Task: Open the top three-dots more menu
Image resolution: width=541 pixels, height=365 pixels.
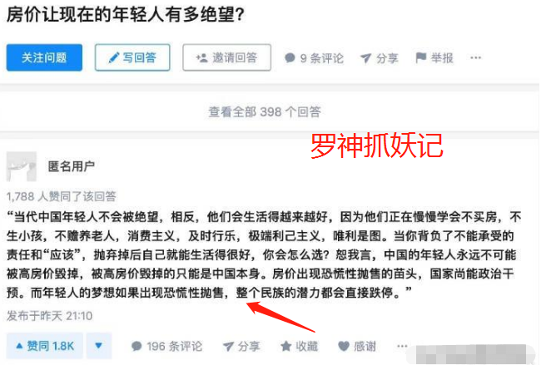Action: [x=475, y=58]
